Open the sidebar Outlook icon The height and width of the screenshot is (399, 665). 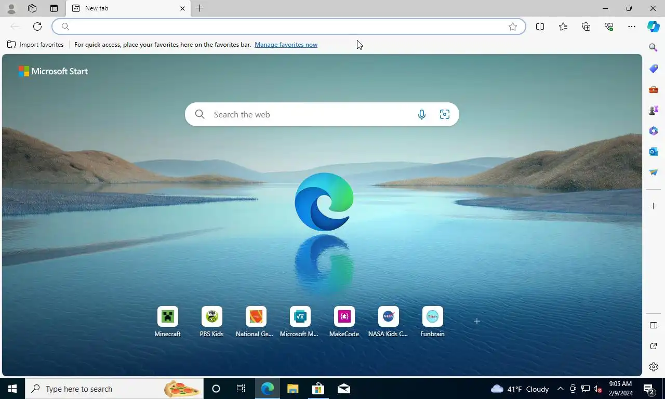coord(654,152)
